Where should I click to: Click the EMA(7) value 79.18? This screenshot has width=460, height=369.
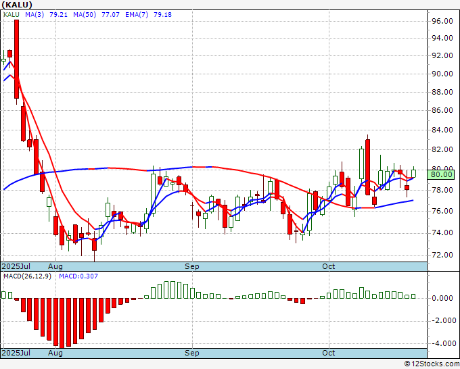162,15
